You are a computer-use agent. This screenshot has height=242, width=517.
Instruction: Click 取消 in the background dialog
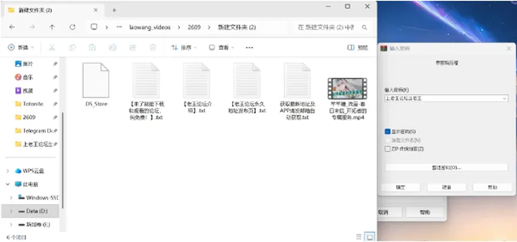coord(389,212)
